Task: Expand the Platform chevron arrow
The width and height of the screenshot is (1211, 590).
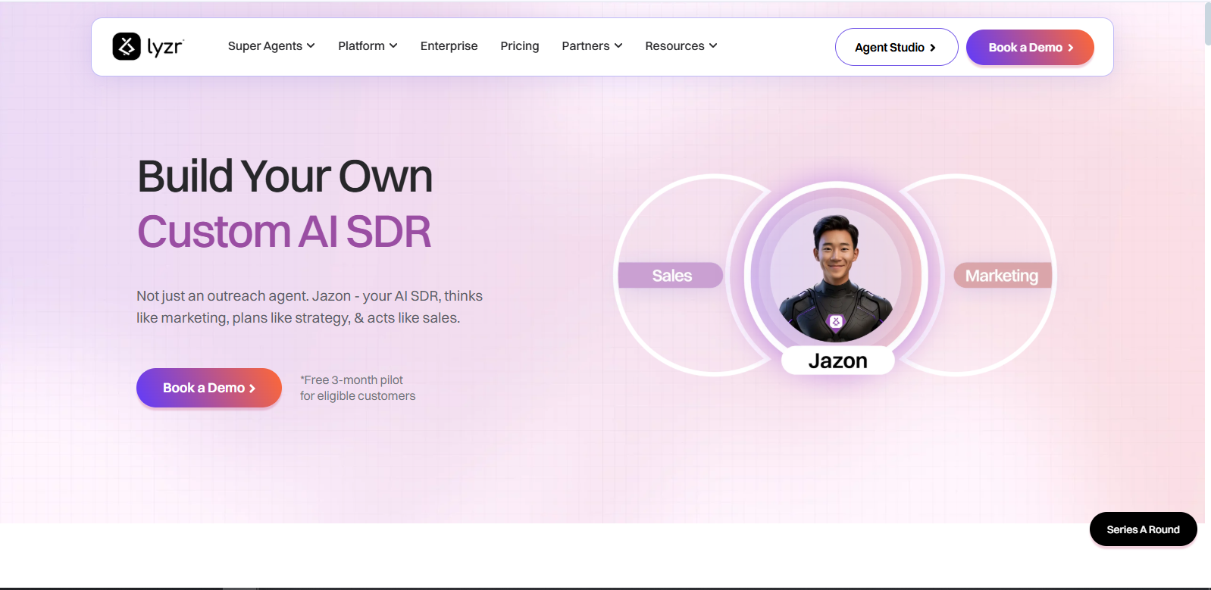Action: point(393,46)
